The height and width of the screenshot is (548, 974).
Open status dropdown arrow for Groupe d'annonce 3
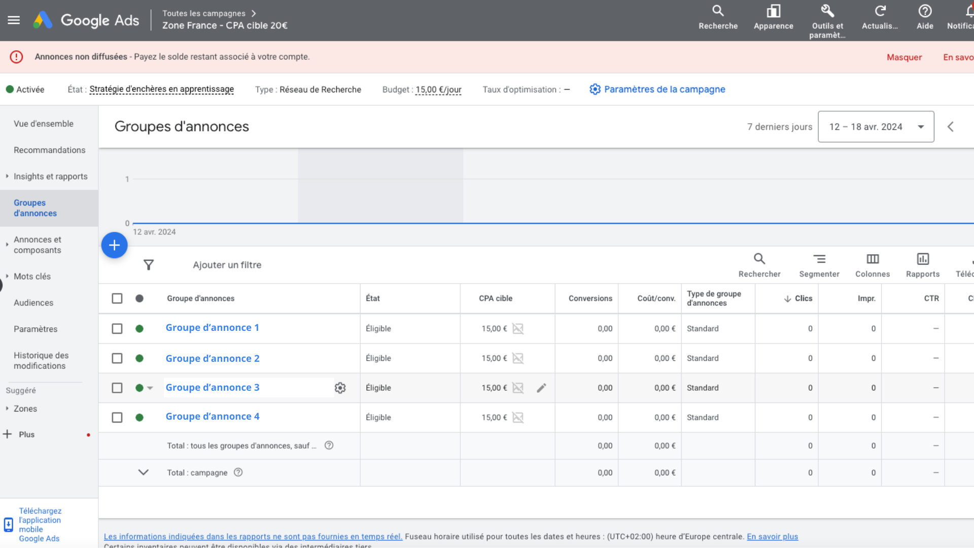coord(150,388)
